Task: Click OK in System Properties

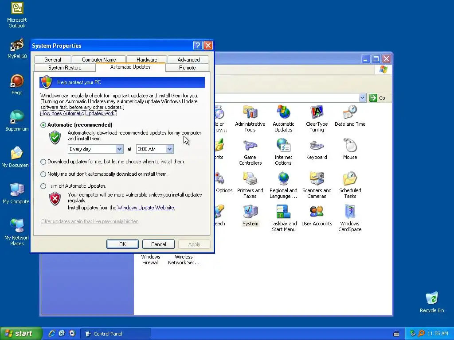Action: (122, 244)
